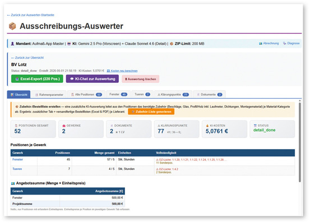This screenshot has width=310, height=223.
Task: Click the Dokumente stat card
Action: 129,129
